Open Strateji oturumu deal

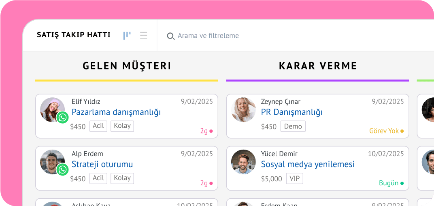point(102,164)
